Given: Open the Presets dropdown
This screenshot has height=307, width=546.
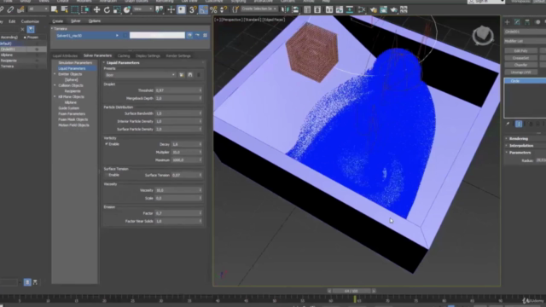Looking at the screenshot, I should (x=140, y=75).
